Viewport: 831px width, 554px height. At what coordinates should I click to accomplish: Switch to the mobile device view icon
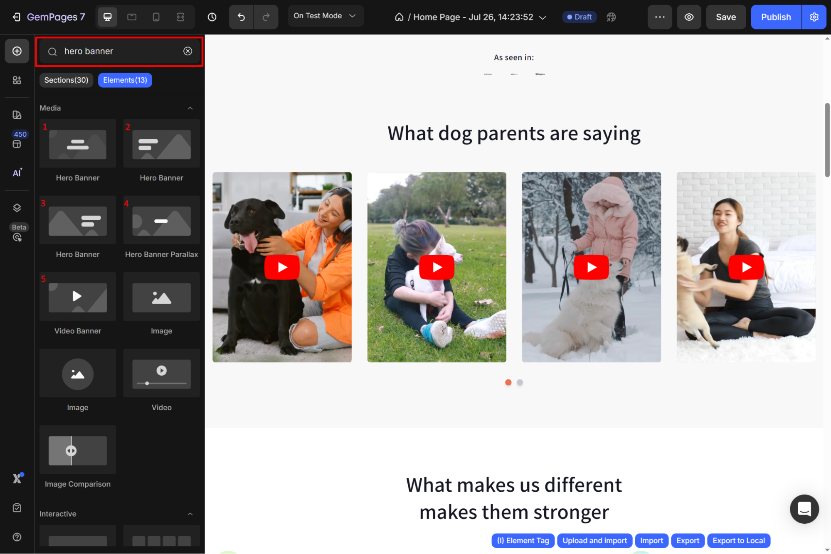(x=156, y=17)
